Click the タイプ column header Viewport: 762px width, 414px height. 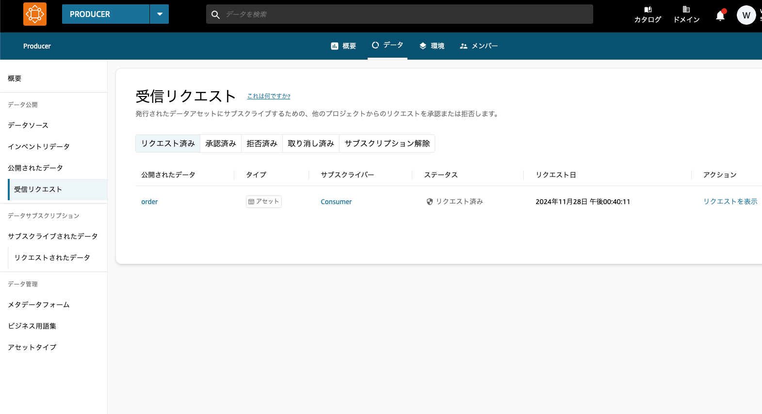256,175
